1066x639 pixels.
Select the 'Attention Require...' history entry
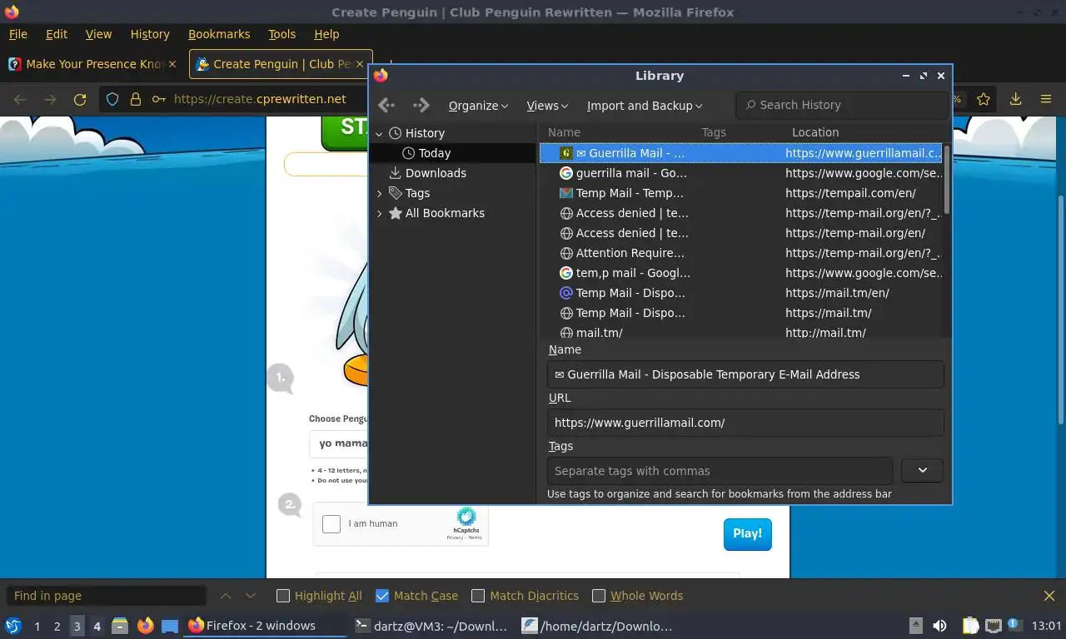coord(741,253)
